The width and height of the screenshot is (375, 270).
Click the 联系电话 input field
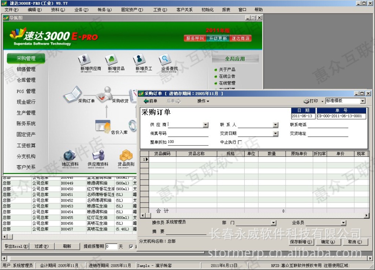click(328, 125)
